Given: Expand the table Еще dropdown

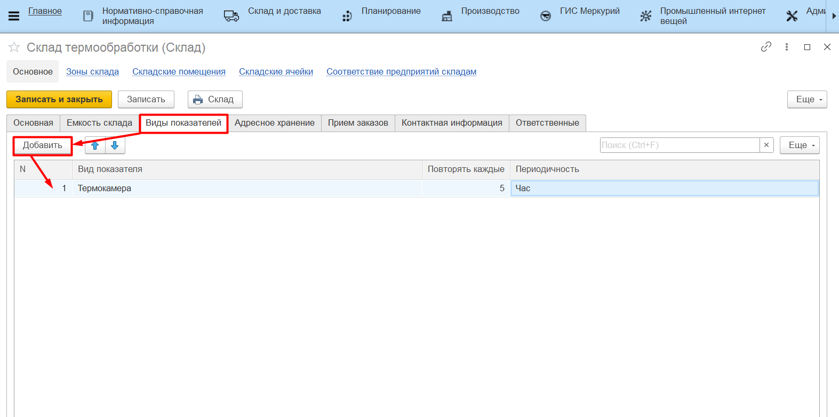Looking at the screenshot, I should (800, 145).
